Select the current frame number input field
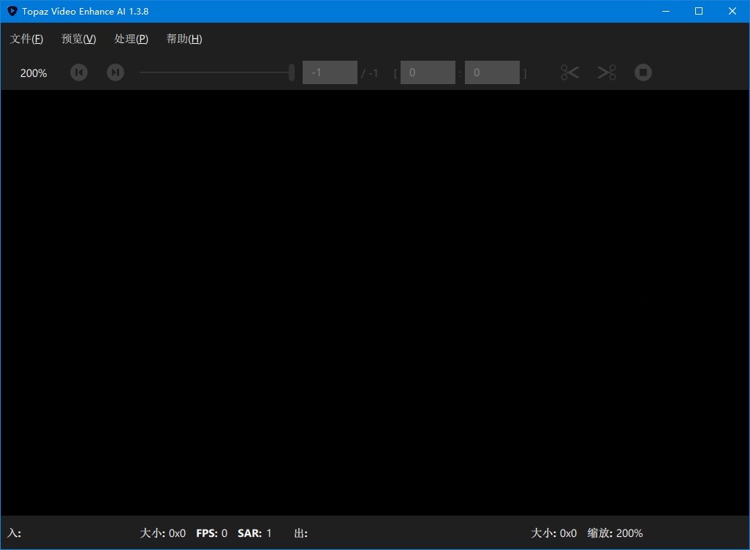Image resolution: width=750 pixels, height=550 pixels. click(x=330, y=72)
